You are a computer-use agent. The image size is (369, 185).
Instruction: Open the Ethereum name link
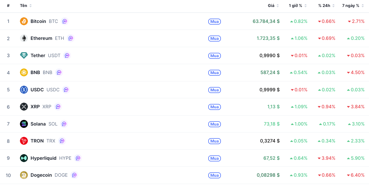42,39
